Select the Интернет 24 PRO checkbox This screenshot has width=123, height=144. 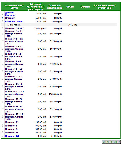click(2, 28)
